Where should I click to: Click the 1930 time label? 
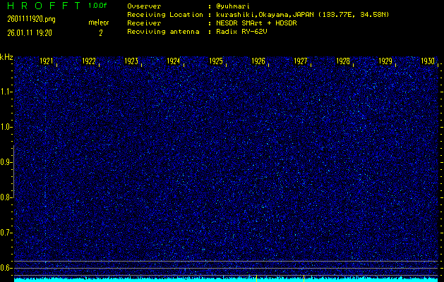pyautogui.click(x=428, y=61)
